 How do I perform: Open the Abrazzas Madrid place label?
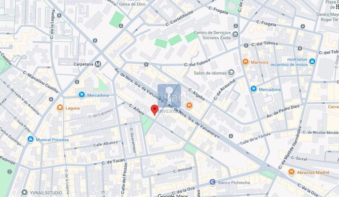click(x=313, y=172)
